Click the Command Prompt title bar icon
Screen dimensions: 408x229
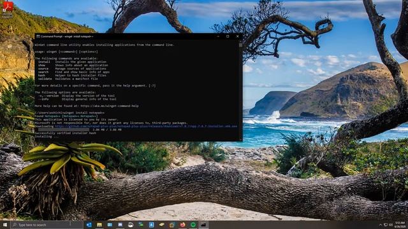coord(38,37)
